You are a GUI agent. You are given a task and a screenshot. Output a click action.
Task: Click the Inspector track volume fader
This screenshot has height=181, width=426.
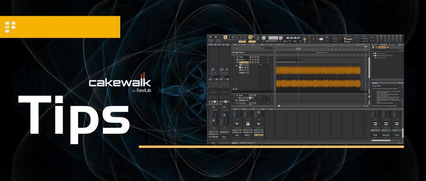point(213,121)
